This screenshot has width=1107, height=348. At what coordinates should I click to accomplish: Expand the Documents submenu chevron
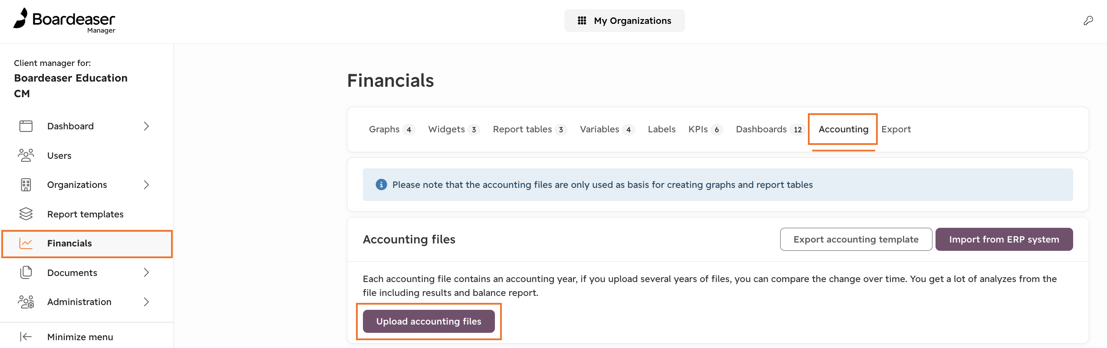(146, 272)
